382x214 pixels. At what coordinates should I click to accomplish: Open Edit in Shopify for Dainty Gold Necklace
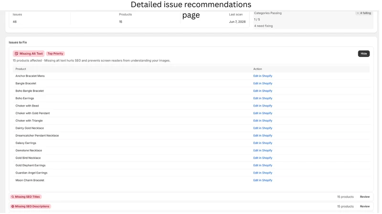click(x=263, y=128)
